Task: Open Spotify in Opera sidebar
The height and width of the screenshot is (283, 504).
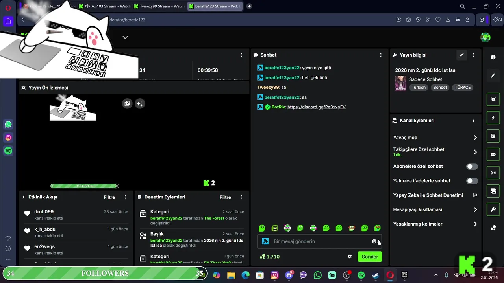Action: tap(8, 151)
